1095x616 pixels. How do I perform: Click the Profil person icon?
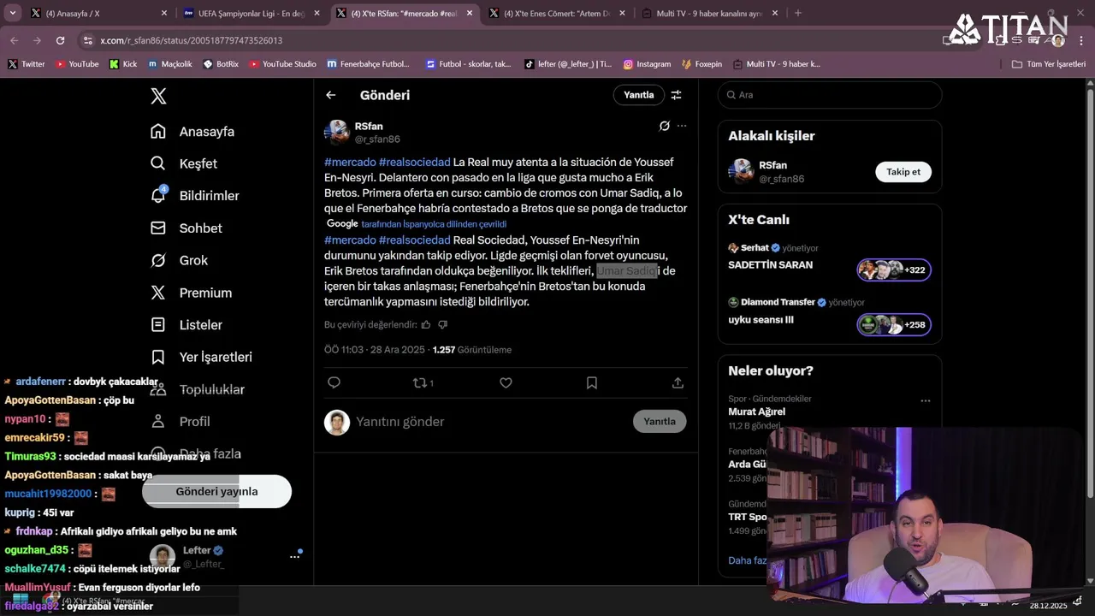click(158, 421)
